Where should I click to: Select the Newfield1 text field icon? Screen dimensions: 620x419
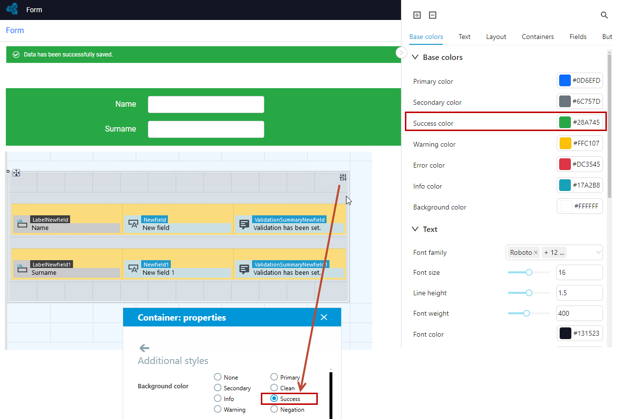click(133, 268)
